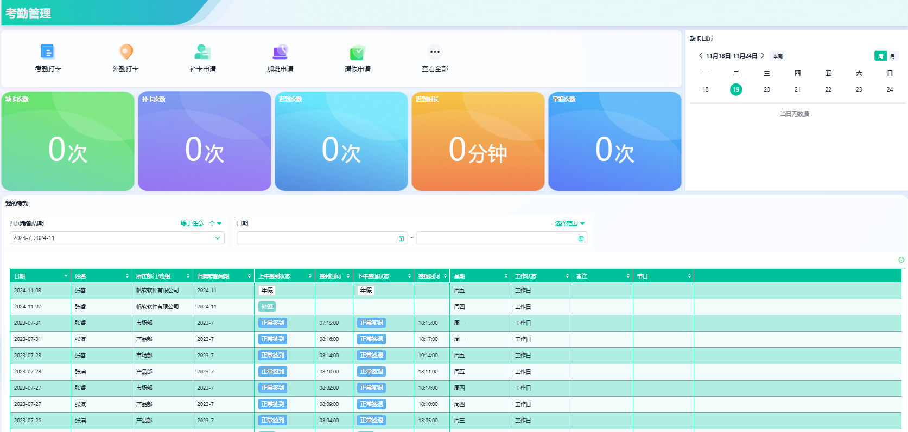Open the start date calendar picker icon

tap(402, 238)
